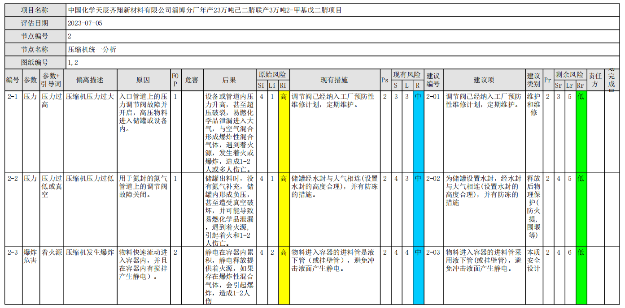Image resolution: width=625 pixels, height=308 pixels.
Task: Select the 评估日期 label cell
Action: pos(35,23)
